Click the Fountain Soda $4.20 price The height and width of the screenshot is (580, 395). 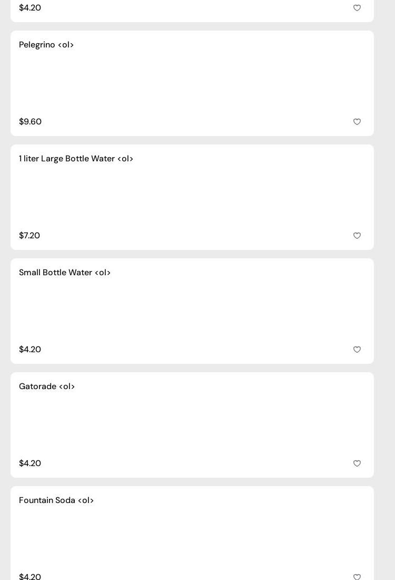coord(30,576)
